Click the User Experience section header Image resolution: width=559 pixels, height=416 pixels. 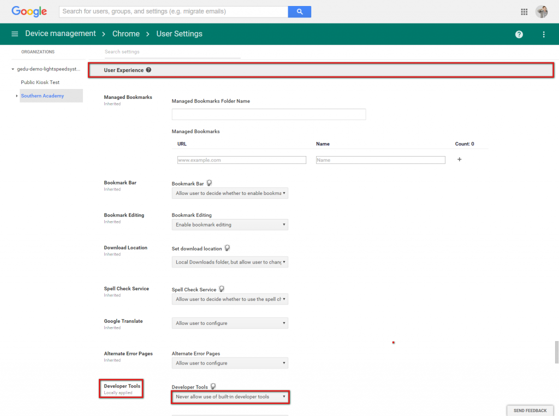pos(321,70)
